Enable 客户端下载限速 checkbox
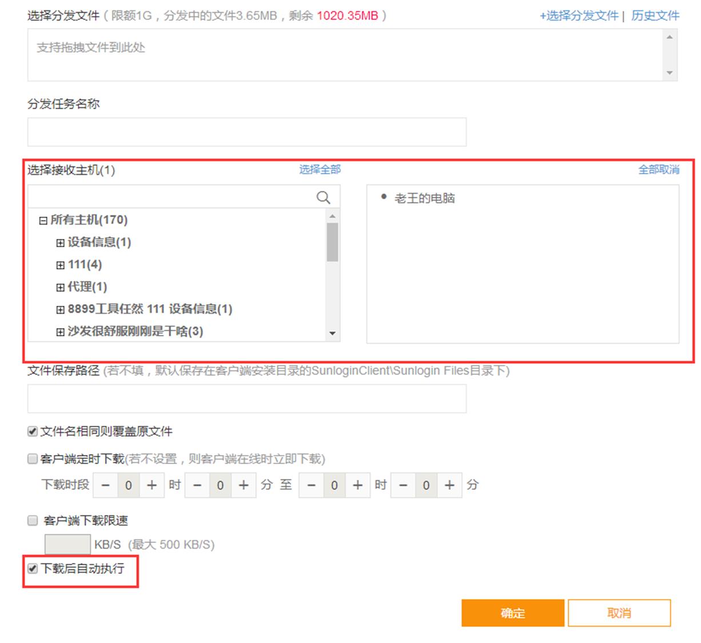Image resolution: width=701 pixels, height=643 pixels. coord(33,520)
